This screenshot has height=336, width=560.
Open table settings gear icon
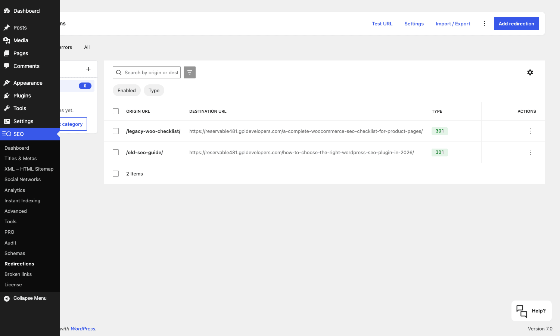(x=530, y=72)
